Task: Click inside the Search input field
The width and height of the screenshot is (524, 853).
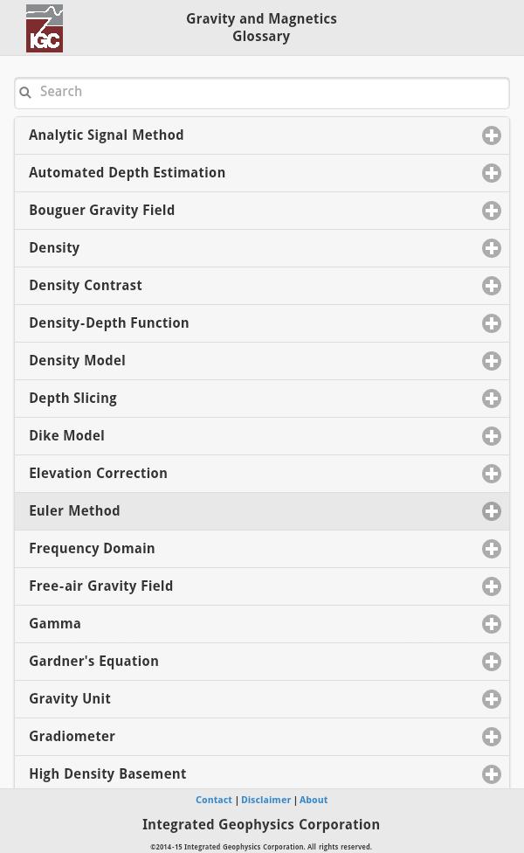Action: pos(262,93)
